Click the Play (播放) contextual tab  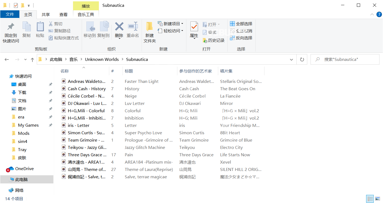pos(86,6)
